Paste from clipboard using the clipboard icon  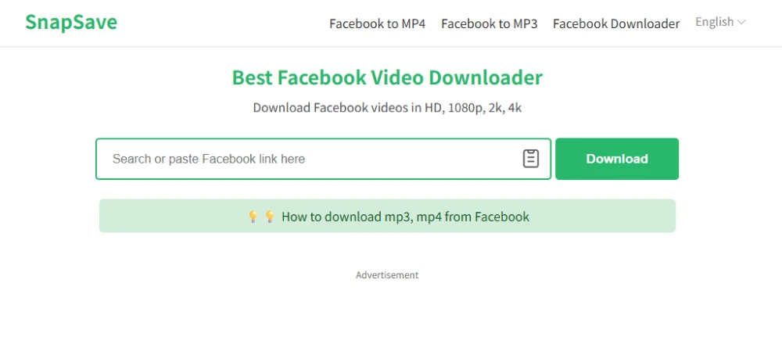coord(531,159)
